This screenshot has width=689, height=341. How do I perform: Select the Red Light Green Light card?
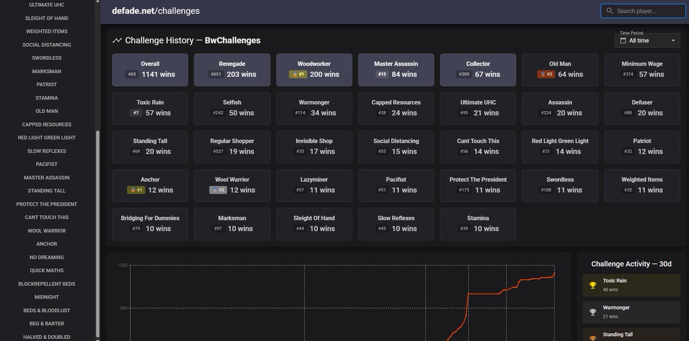560,146
